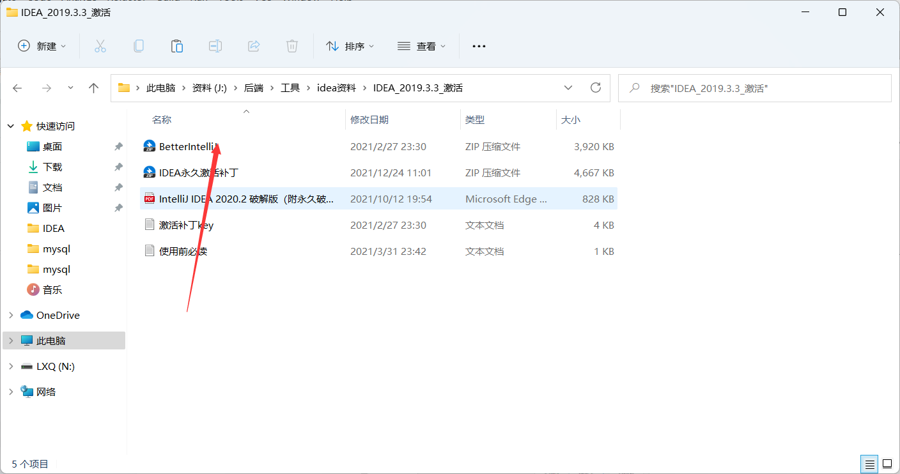Click the pin icon beside 桌面
Screen dimensions: 900x474
118,147
